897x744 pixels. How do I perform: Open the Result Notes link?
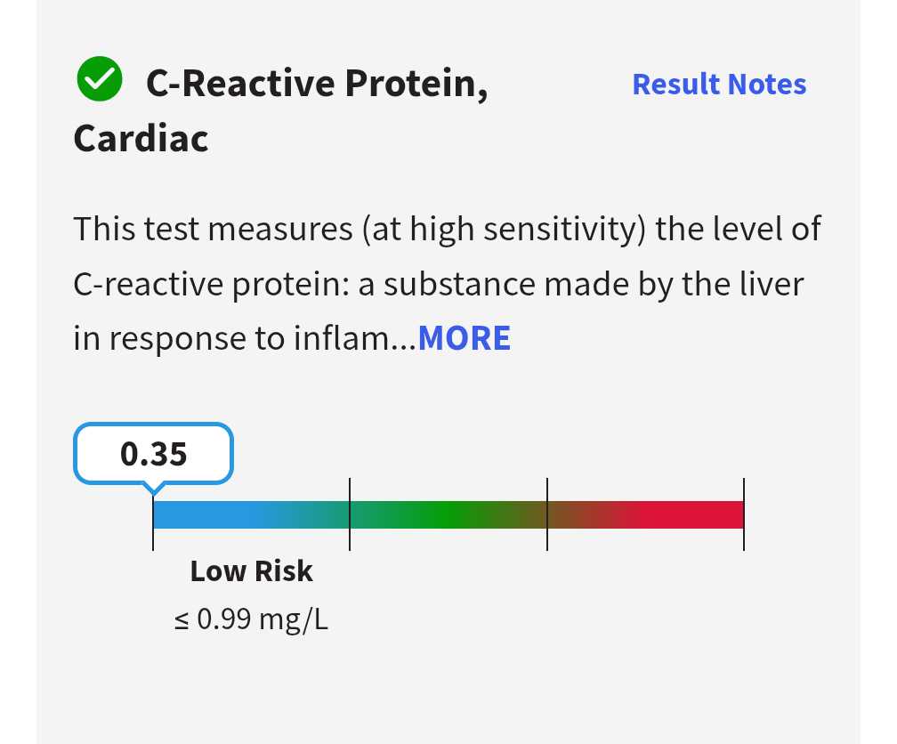[x=719, y=84]
